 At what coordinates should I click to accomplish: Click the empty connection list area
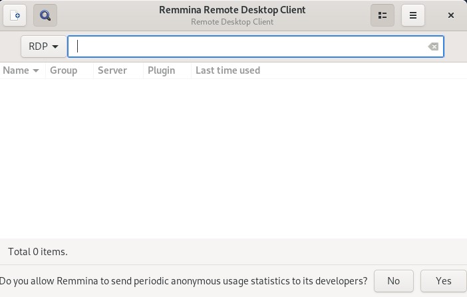click(233, 159)
